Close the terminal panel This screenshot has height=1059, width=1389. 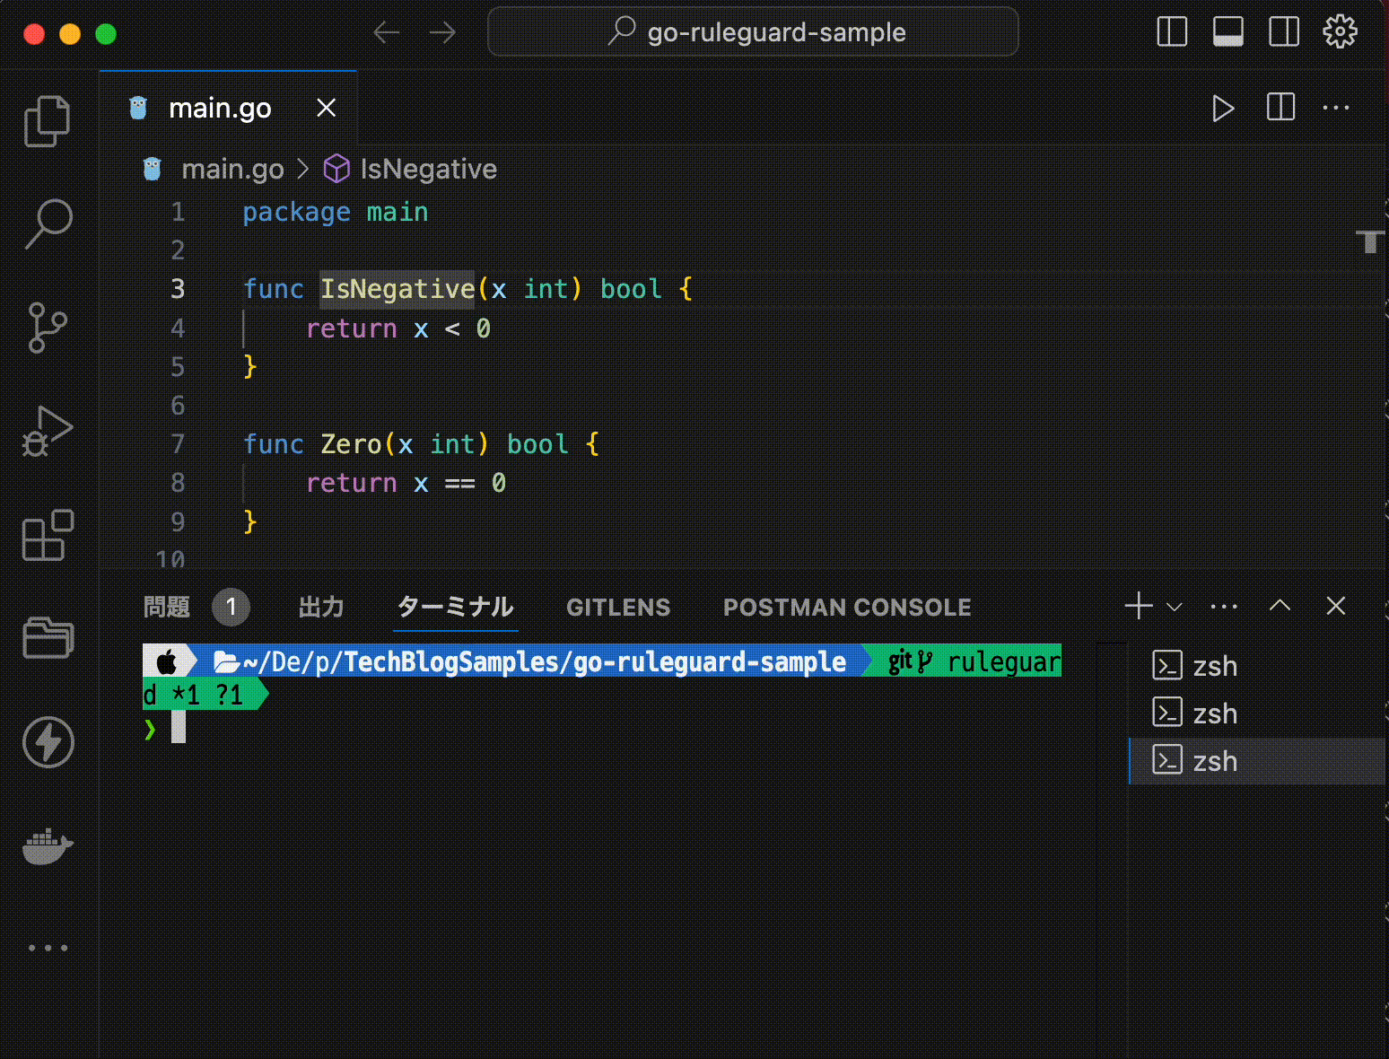tap(1336, 606)
